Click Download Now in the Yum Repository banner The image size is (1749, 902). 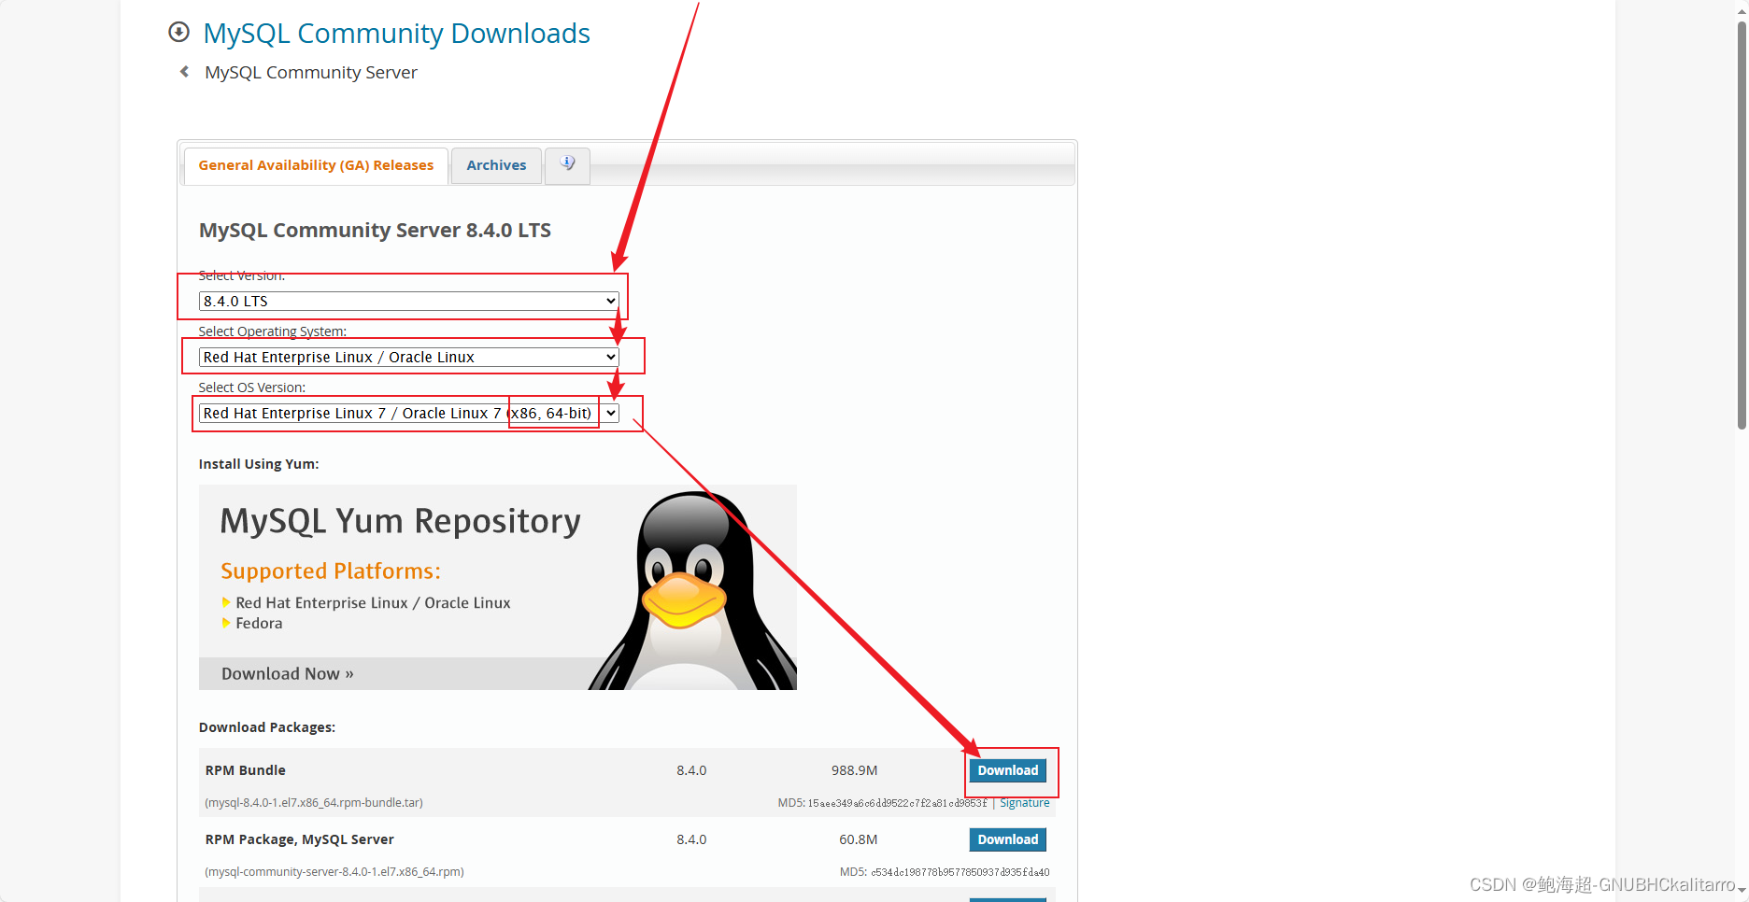(x=288, y=674)
